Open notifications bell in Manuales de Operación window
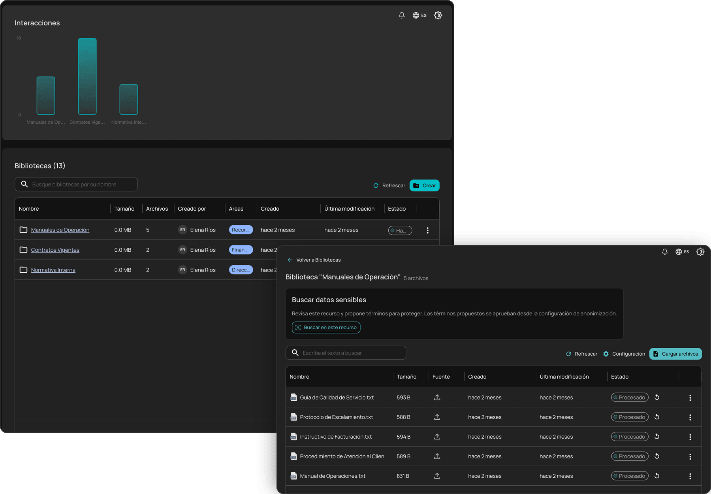This screenshot has height=494, width=711. pyautogui.click(x=665, y=252)
